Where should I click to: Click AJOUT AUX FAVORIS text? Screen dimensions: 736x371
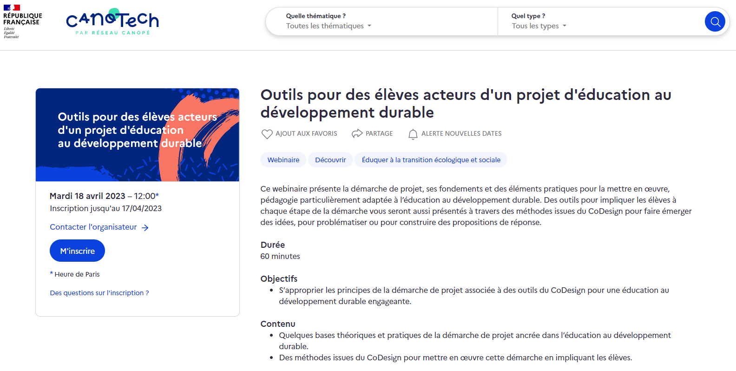(306, 133)
